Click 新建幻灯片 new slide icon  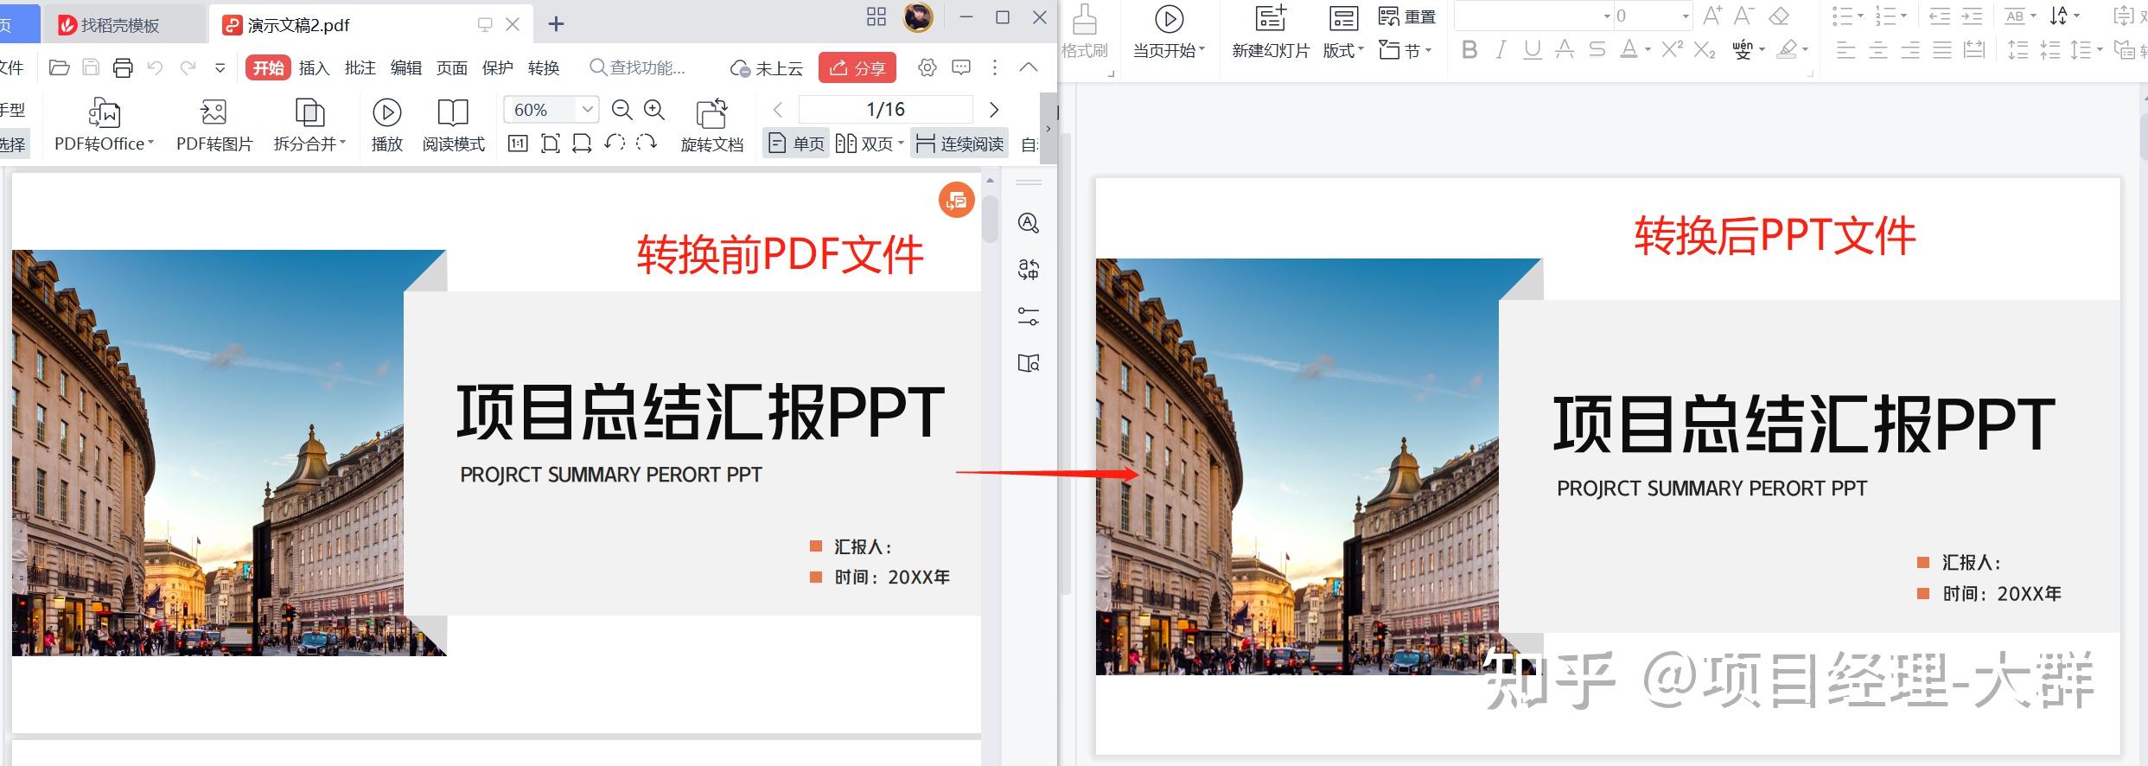point(1271,18)
